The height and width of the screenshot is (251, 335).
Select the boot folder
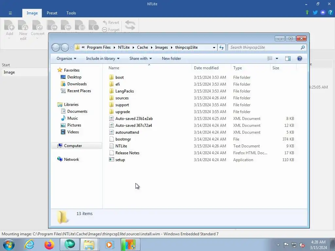[x=116, y=77]
